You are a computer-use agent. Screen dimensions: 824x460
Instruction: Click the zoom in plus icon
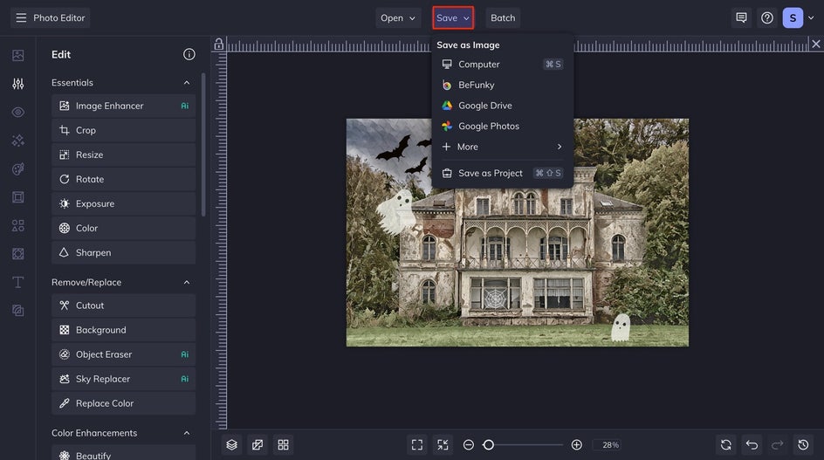pyautogui.click(x=576, y=445)
